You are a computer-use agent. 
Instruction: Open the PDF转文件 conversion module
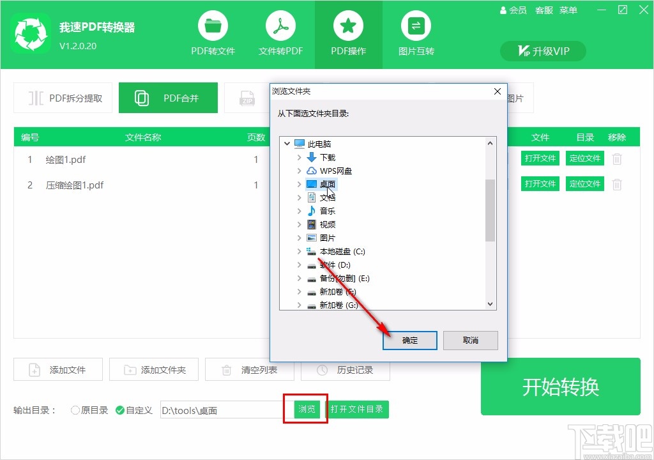pyautogui.click(x=213, y=33)
